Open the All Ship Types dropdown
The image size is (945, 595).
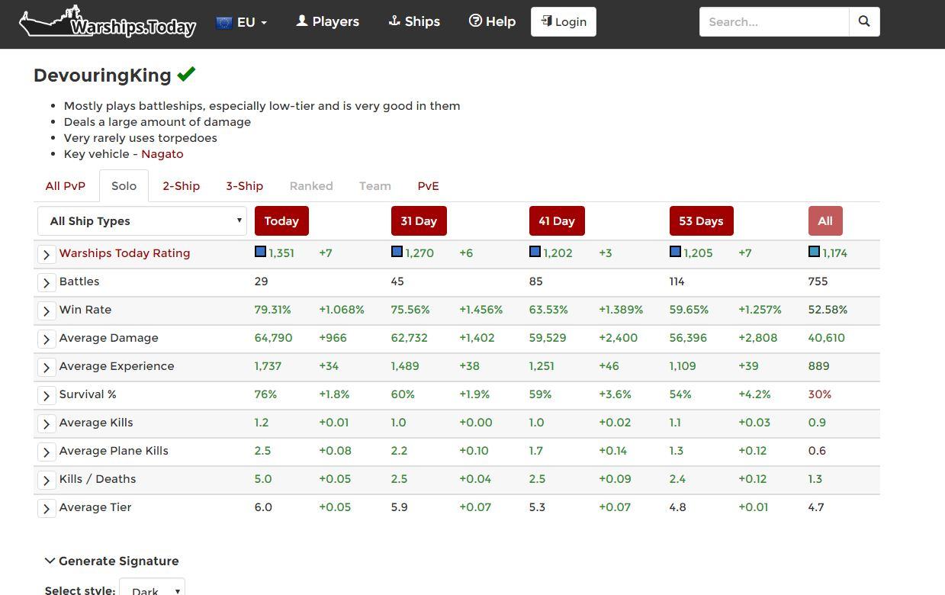tap(142, 220)
